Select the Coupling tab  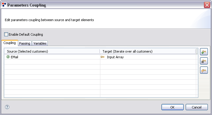[10, 43]
